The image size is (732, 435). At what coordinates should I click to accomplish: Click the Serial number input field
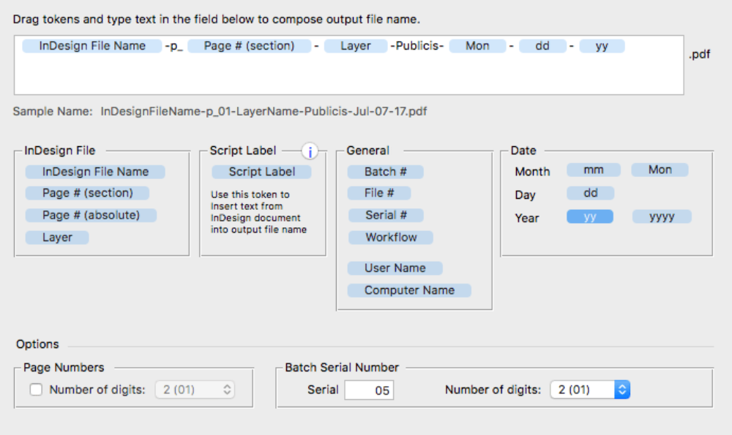pos(369,390)
